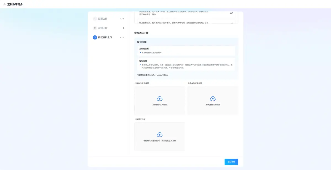Screen dimensions: 331x170
Task: Click the cloud icon in the authorization video dropzone
Action: [159, 135]
